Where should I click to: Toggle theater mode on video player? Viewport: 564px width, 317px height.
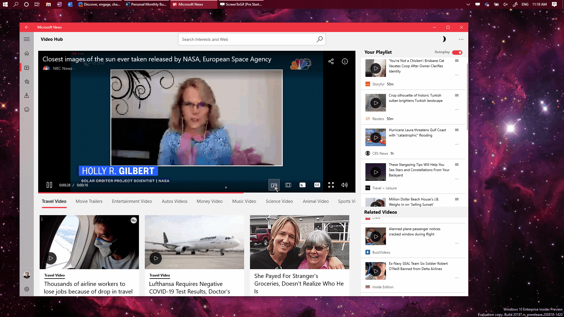click(288, 185)
